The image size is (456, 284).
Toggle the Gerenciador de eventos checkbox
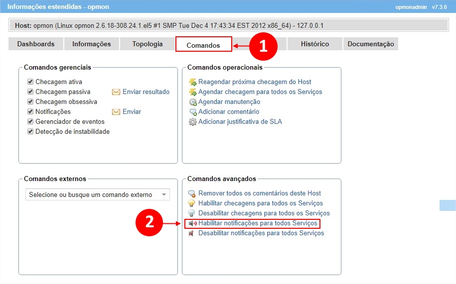30,122
